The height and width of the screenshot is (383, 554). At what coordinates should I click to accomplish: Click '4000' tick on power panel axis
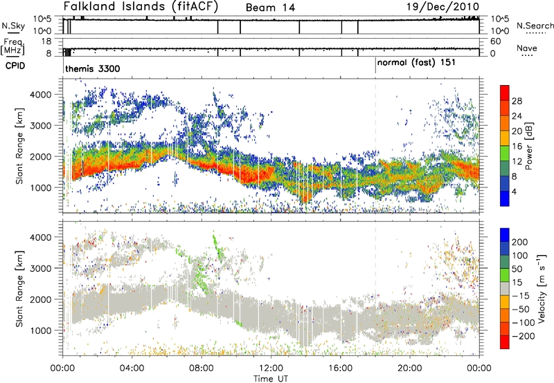click(x=41, y=95)
